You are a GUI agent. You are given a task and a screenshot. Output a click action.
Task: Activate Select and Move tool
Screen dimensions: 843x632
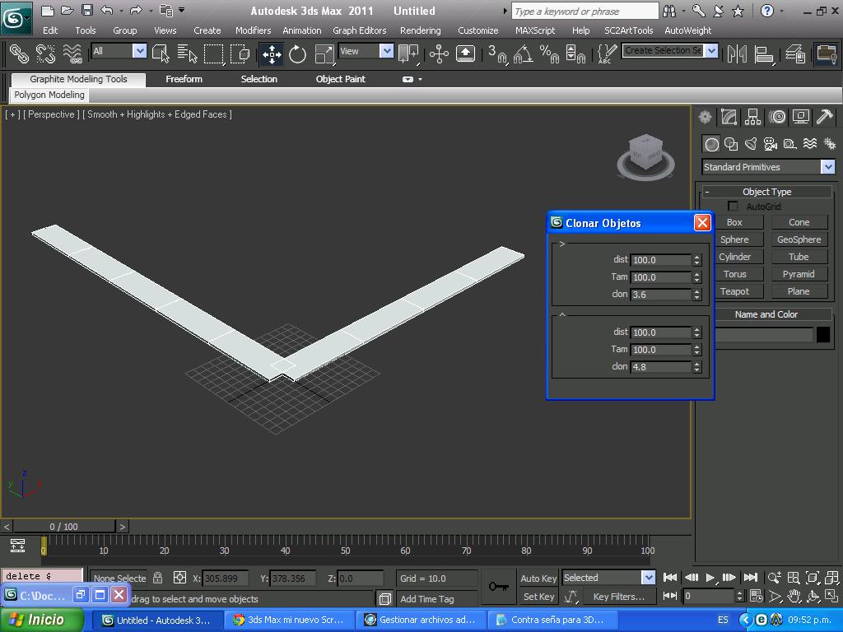click(272, 53)
